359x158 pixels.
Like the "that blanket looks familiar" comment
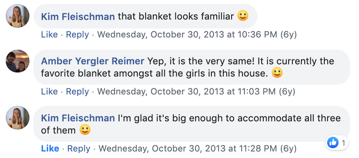pyautogui.click(x=49, y=35)
